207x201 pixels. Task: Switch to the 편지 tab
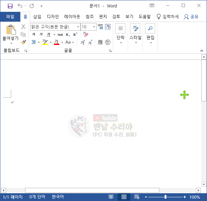(103, 17)
